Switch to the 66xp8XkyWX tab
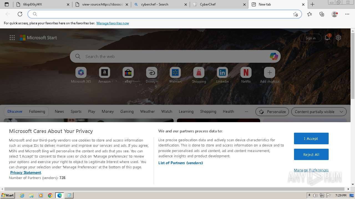The width and height of the screenshot is (355, 199). pos(43,4)
